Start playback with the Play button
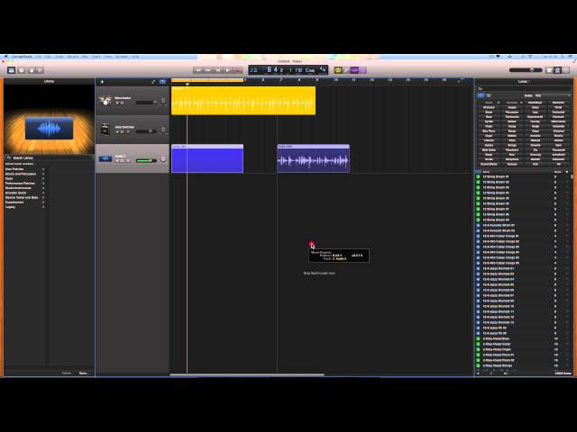Image resolution: width=577 pixels, height=432 pixels. click(x=228, y=70)
